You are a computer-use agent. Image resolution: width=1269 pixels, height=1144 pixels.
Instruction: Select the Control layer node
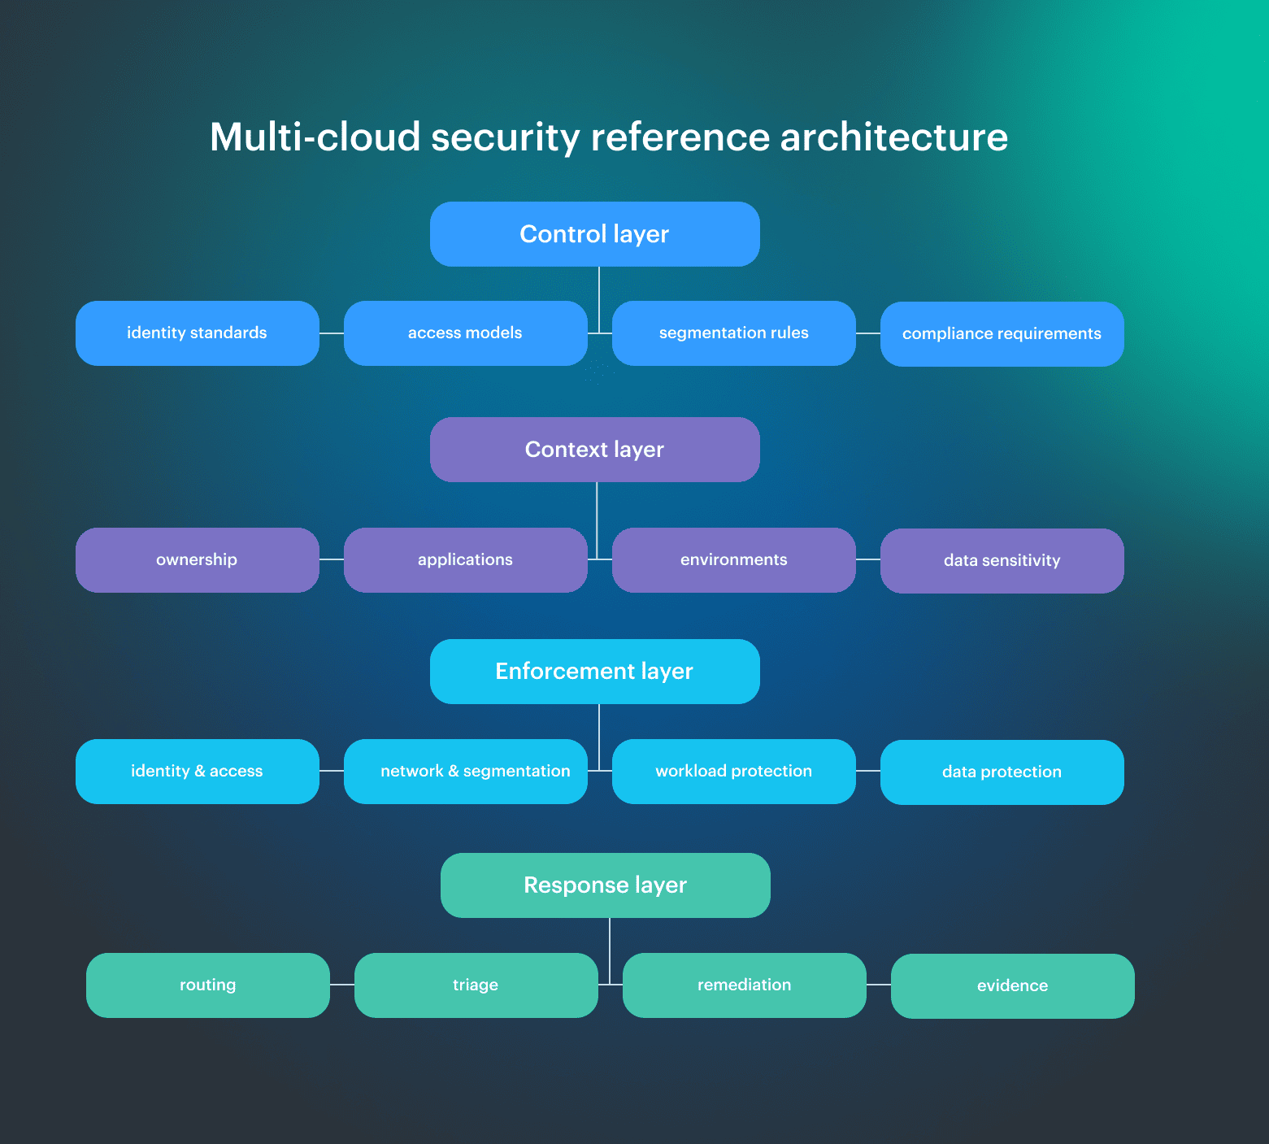(x=594, y=234)
